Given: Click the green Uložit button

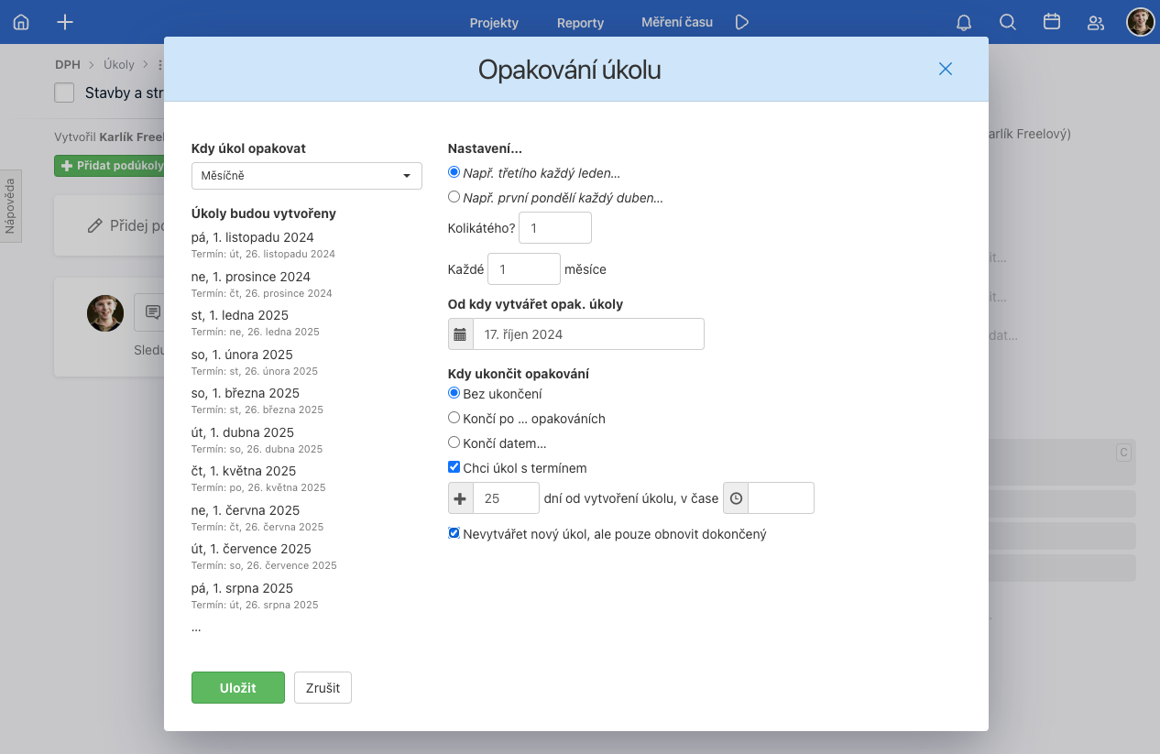Looking at the screenshot, I should 238,688.
